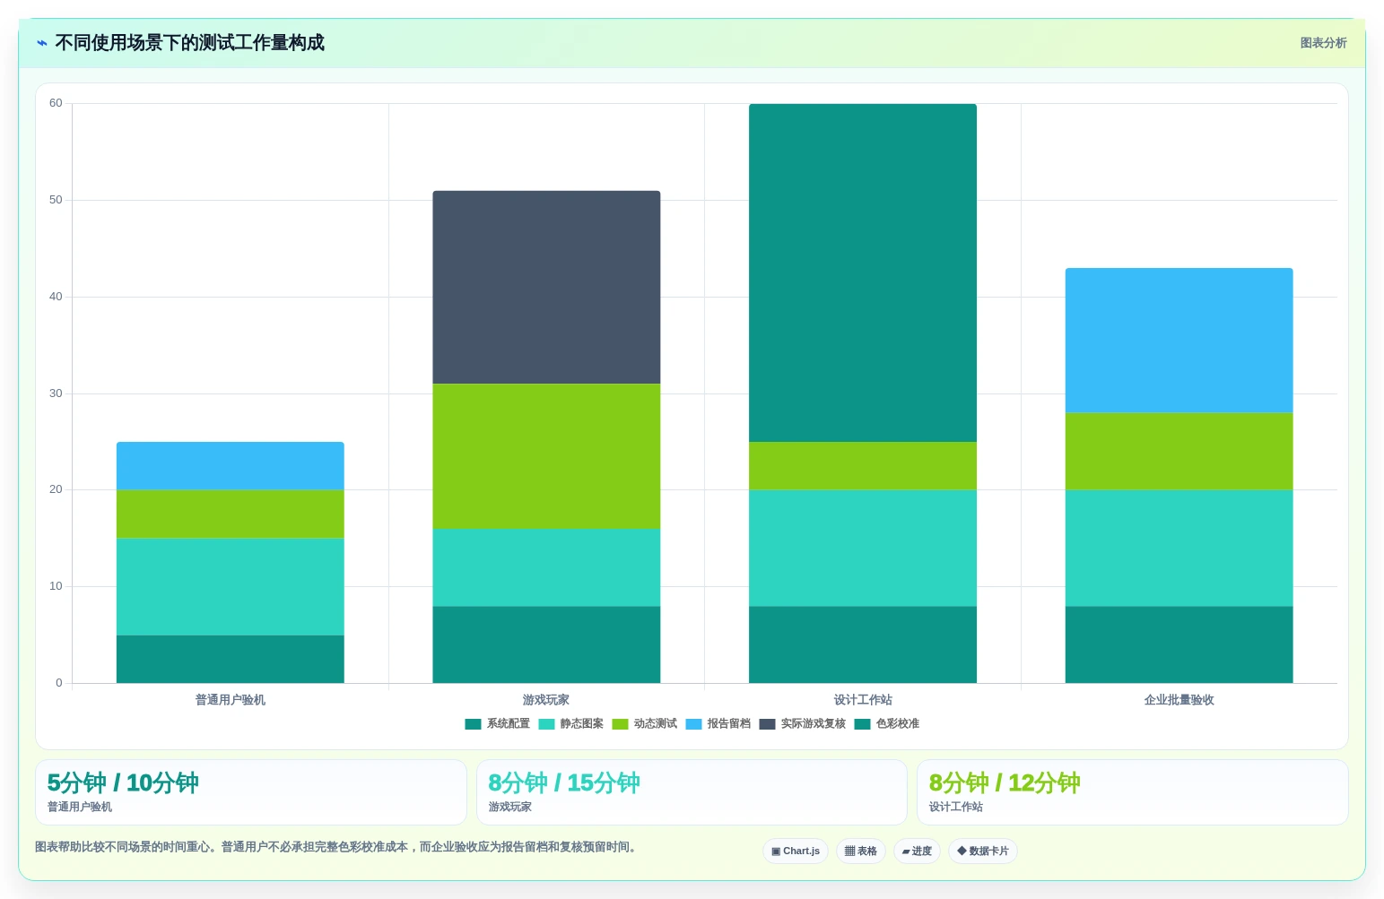The height and width of the screenshot is (899, 1384).
Task: Click the 系统配置 segment of the 普通用户验机 bar
Action: pos(231,659)
